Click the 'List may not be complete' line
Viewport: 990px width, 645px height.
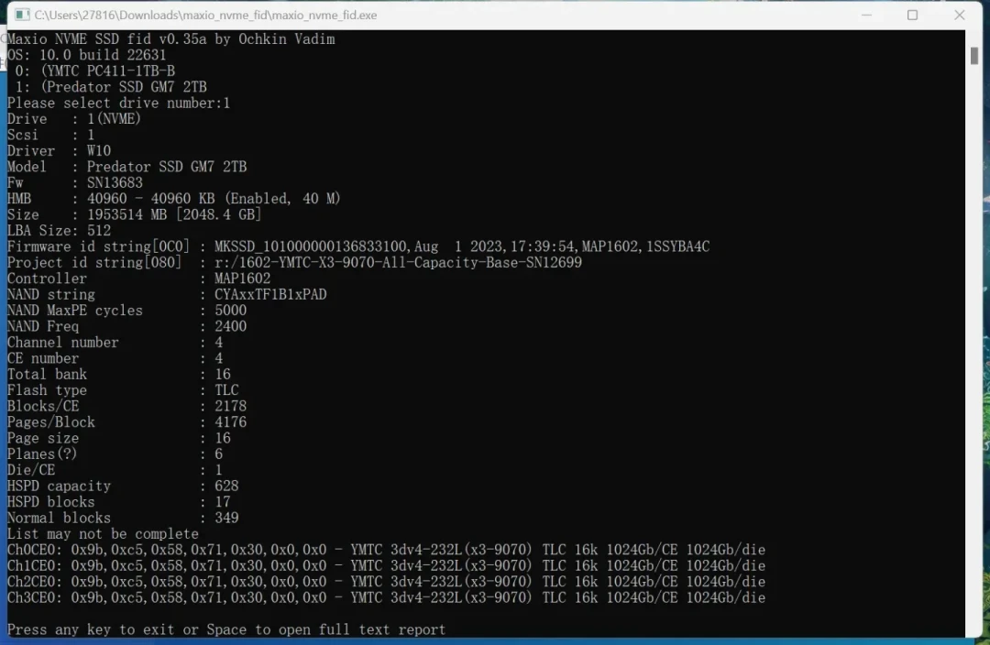tap(103, 534)
